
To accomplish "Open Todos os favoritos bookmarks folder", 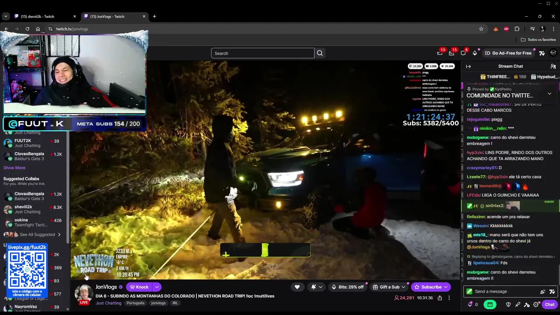I will (538, 39).
